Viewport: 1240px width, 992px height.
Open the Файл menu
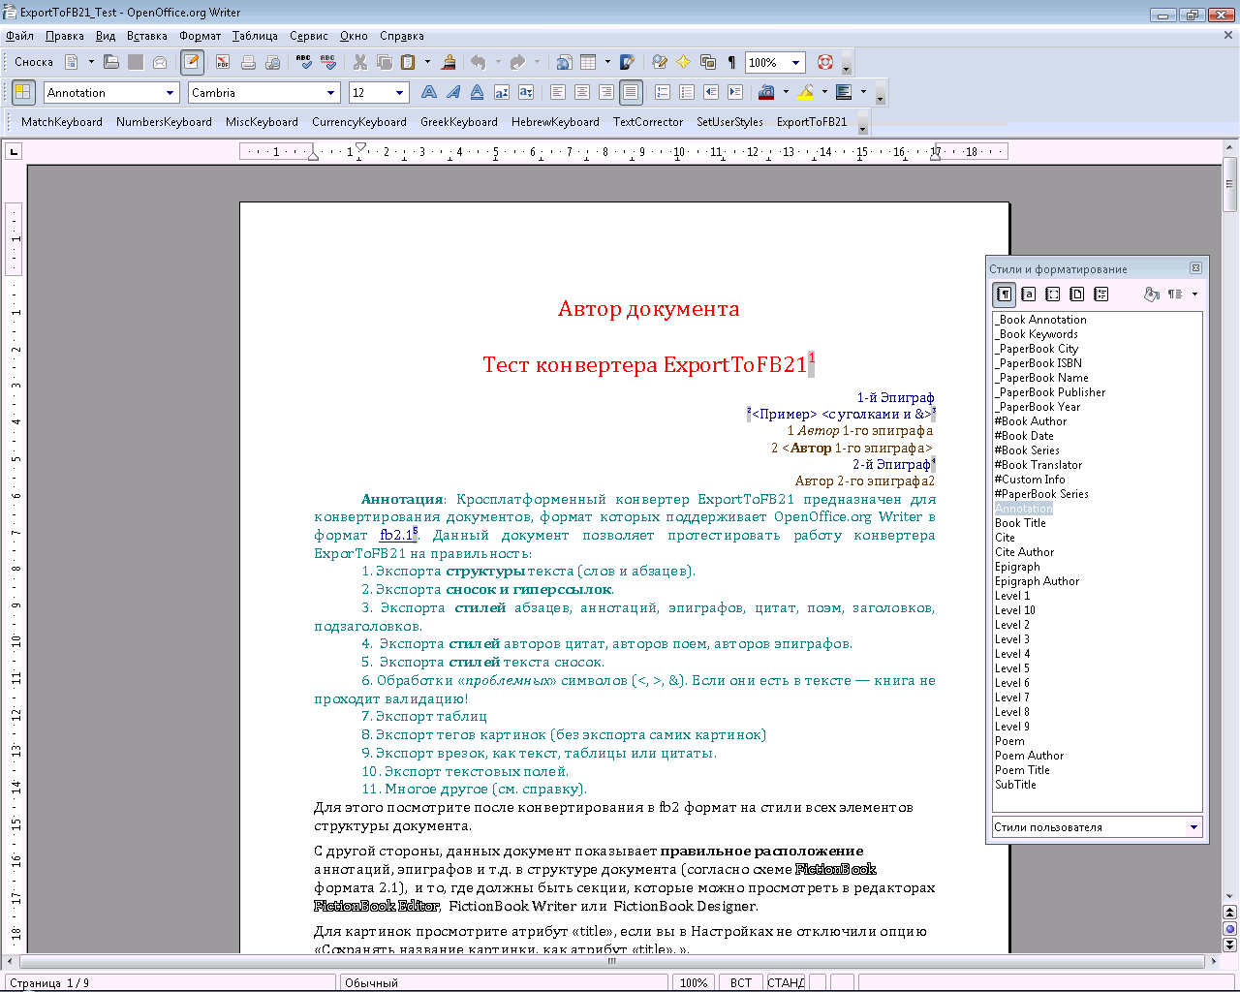19,36
